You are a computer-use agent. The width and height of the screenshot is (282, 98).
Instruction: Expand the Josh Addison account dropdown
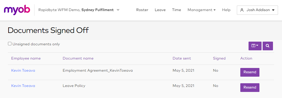257,10
